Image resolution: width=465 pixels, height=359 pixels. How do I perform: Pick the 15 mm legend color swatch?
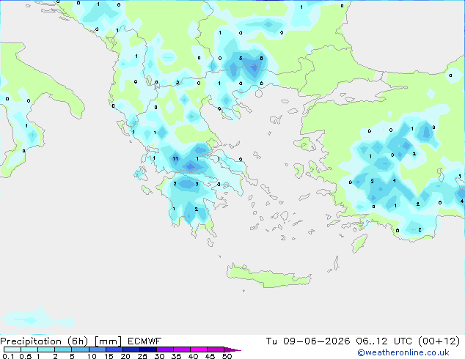(114, 349)
